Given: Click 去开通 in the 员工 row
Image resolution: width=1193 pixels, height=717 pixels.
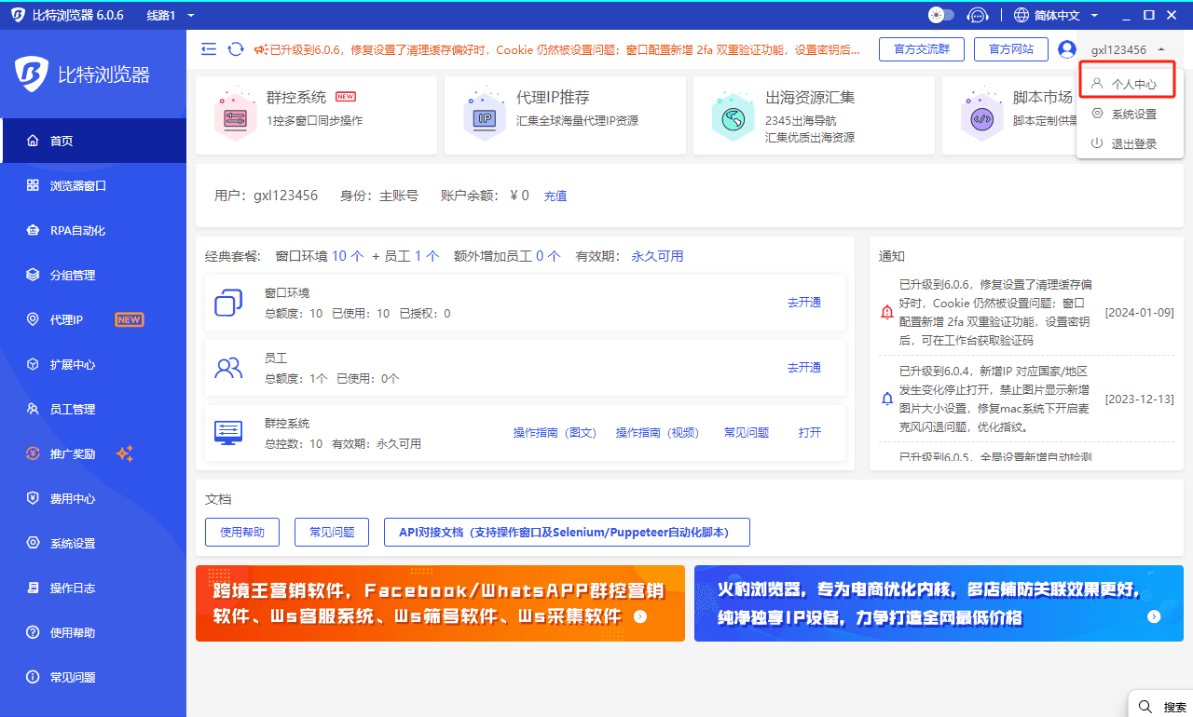Looking at the screenshot, I should (x=804, y=368).
